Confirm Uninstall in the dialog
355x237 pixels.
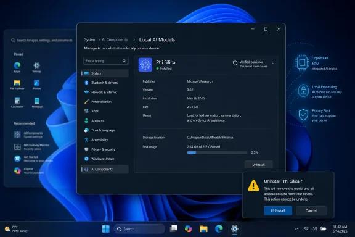(x=278, y=210)
